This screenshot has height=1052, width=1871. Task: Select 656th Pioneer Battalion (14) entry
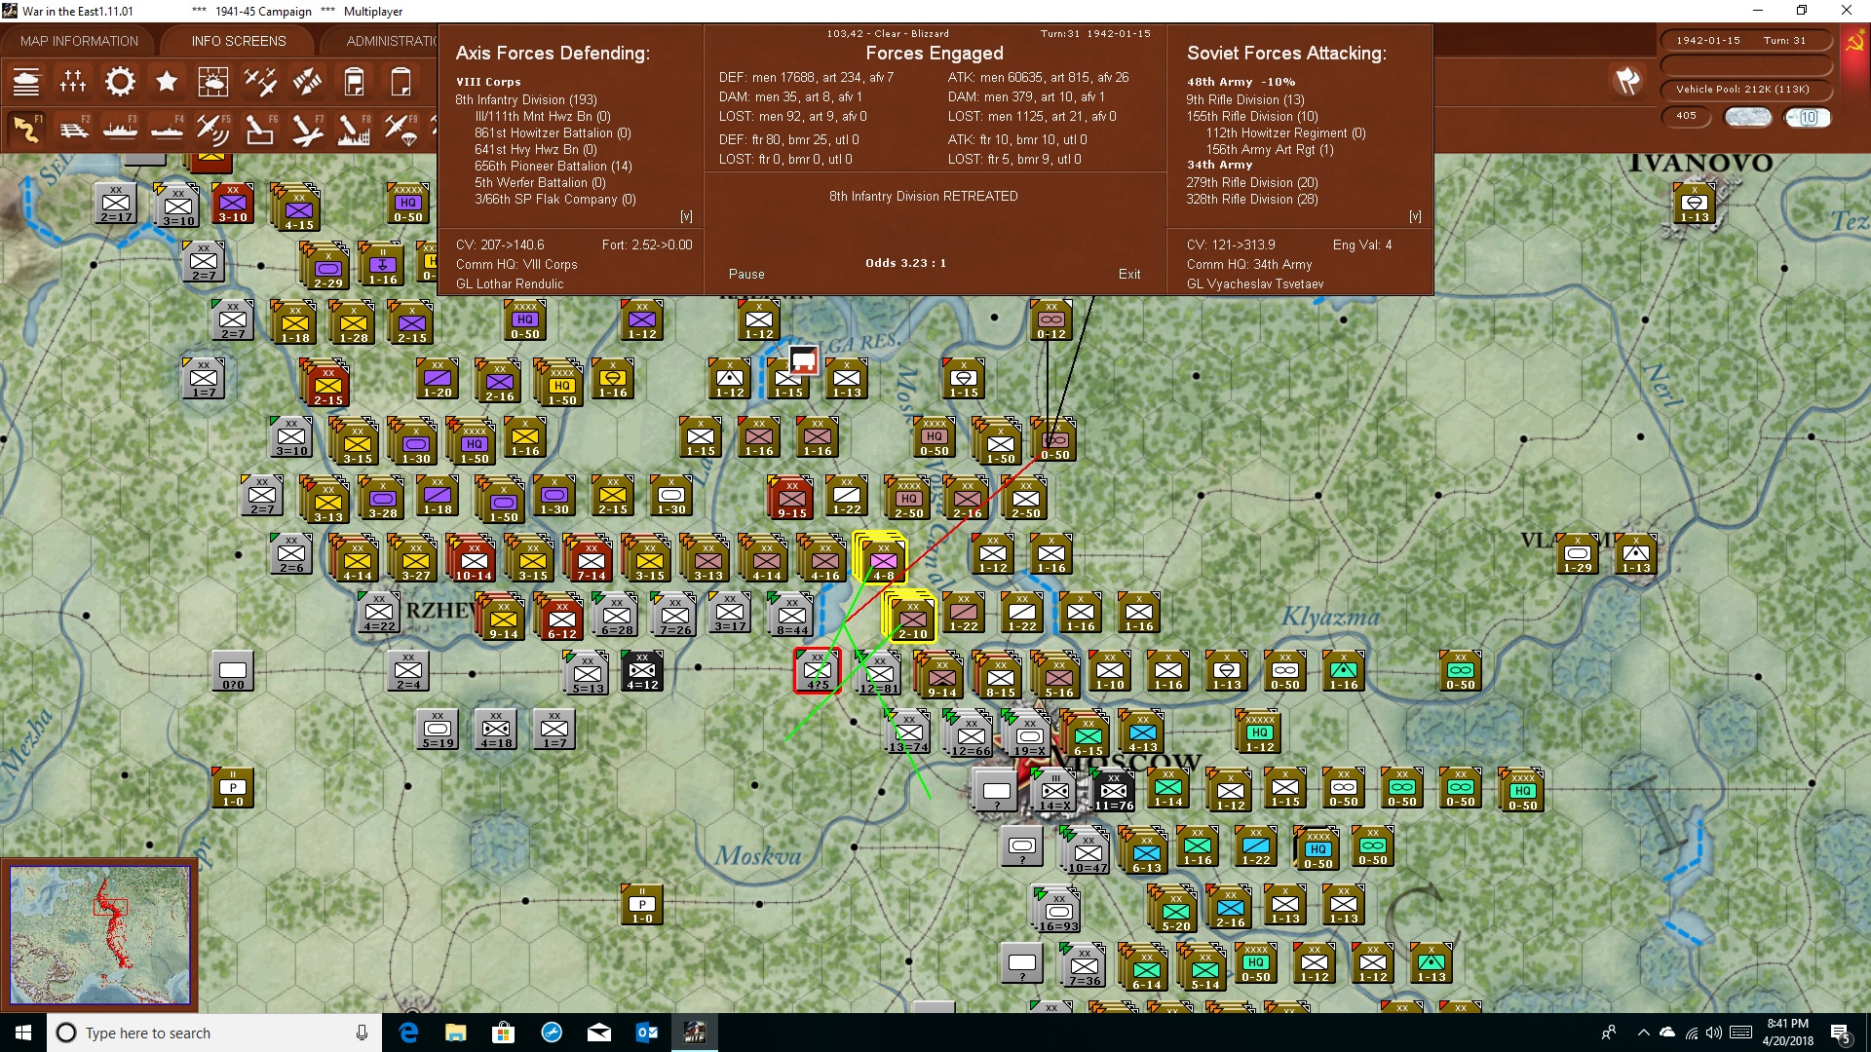pyautogui.click(x=553, y=167)
